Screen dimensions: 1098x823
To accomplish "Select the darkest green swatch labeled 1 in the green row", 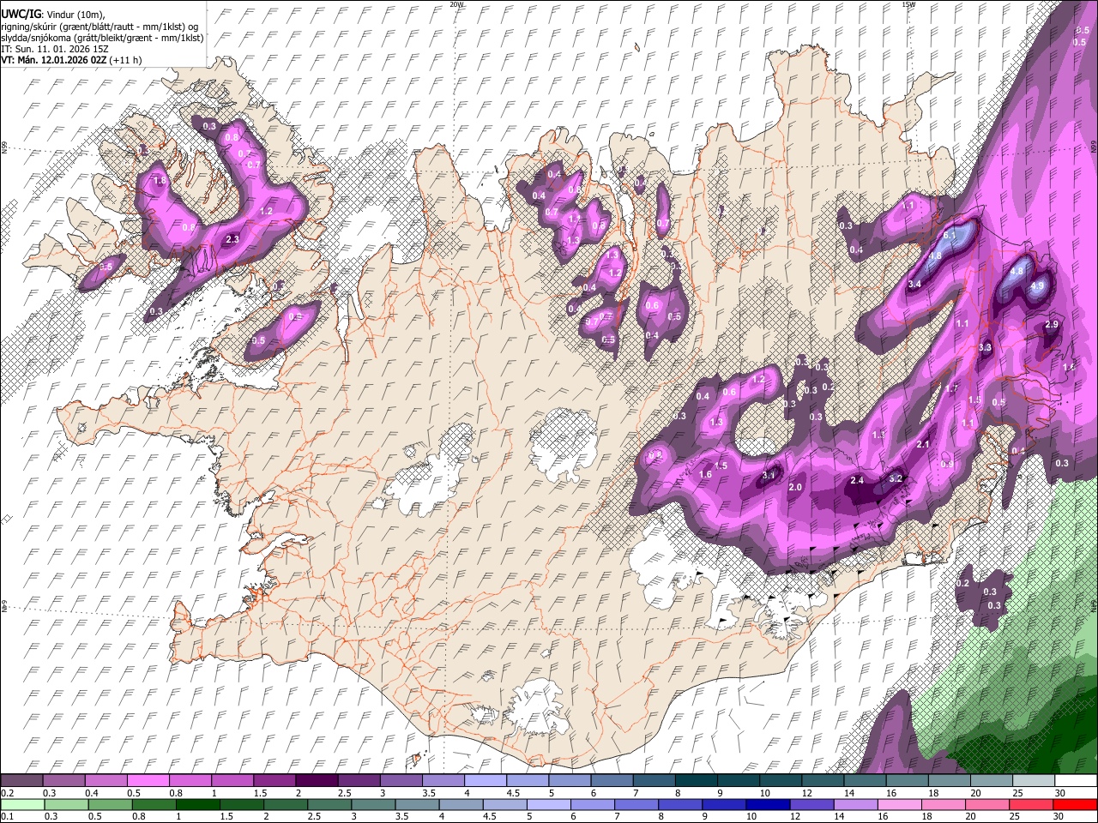I will coord(197,803).
